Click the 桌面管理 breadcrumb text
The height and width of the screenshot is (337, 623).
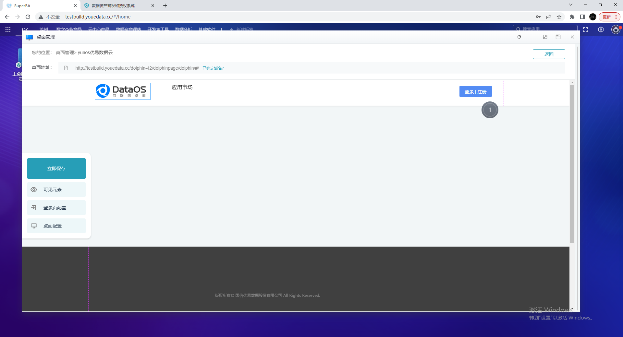tap(65, 52)
